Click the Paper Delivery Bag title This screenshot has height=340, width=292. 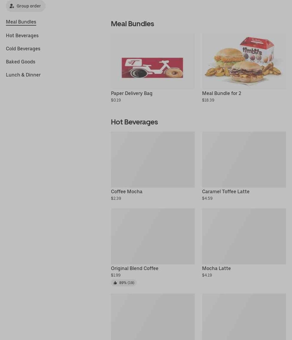pyautogui.click(x=132, y=93)
